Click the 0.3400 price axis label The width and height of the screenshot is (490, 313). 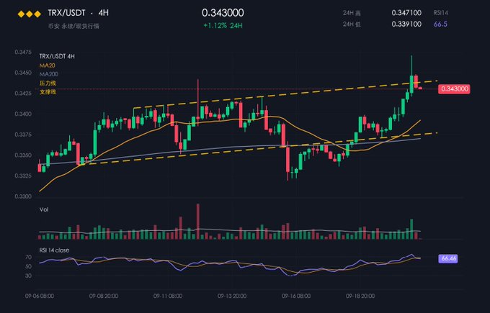point(23,114)
